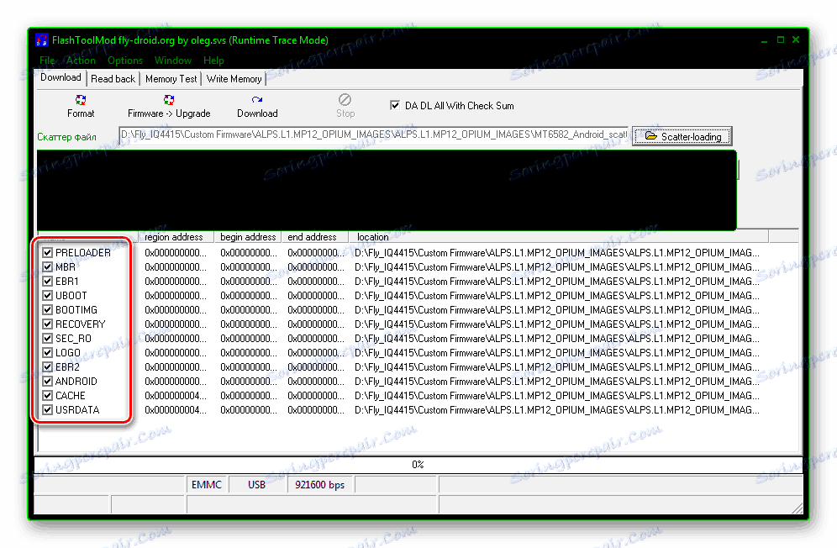Sort by region address column header
The width and height of the screenshot is (837, 548).
[176, 237]
